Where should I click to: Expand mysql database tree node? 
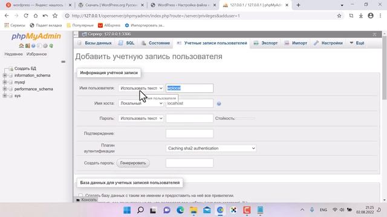click(5, 82)
